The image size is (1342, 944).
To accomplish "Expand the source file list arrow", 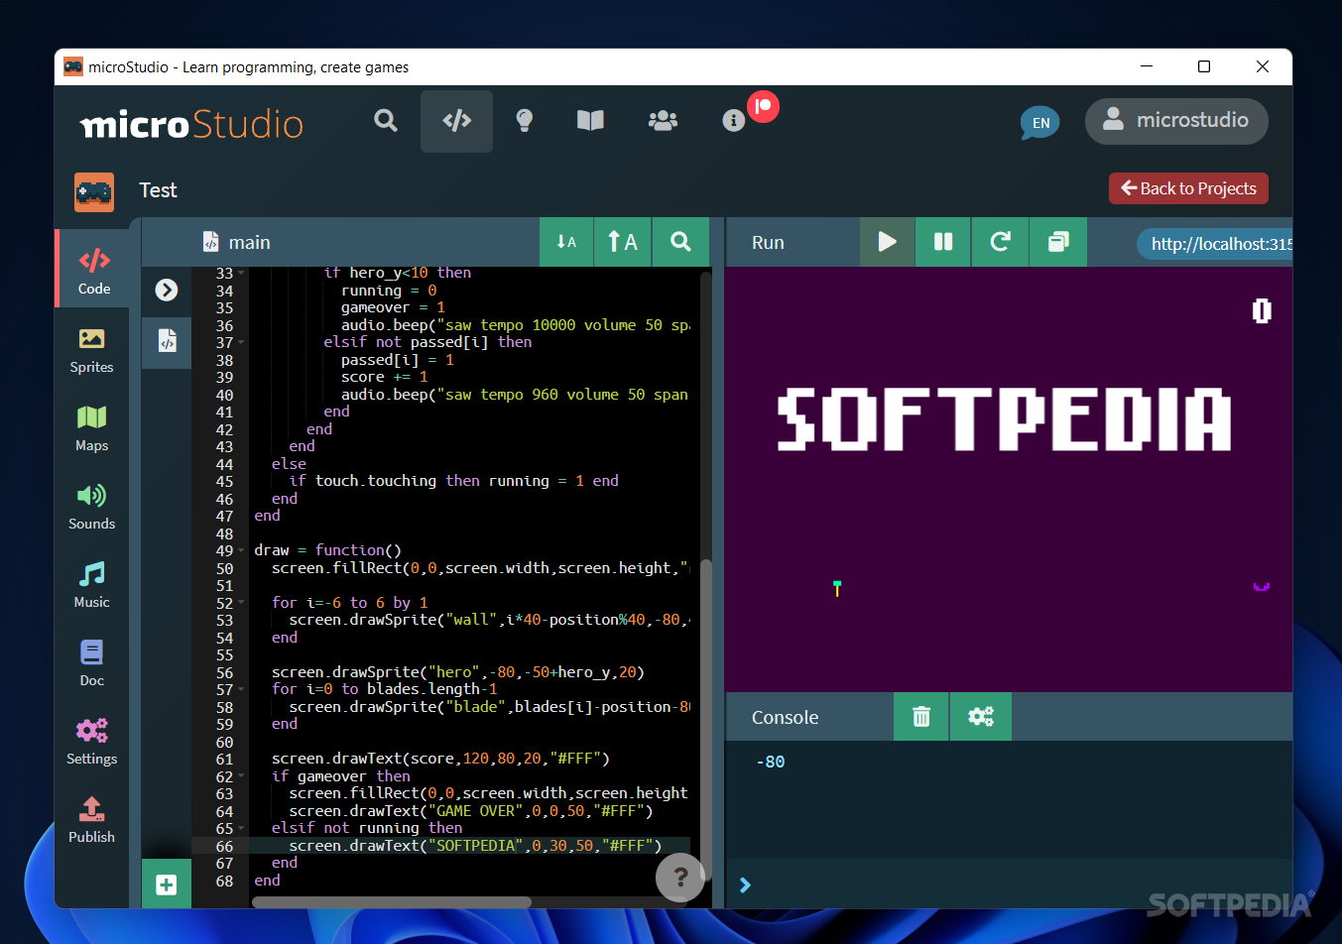I will (x=167, y=290).
